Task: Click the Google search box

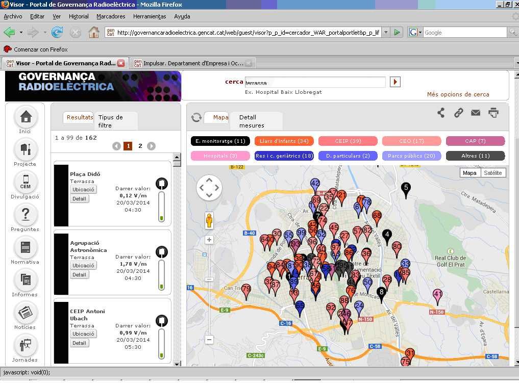Action: (x=465, y=33)
